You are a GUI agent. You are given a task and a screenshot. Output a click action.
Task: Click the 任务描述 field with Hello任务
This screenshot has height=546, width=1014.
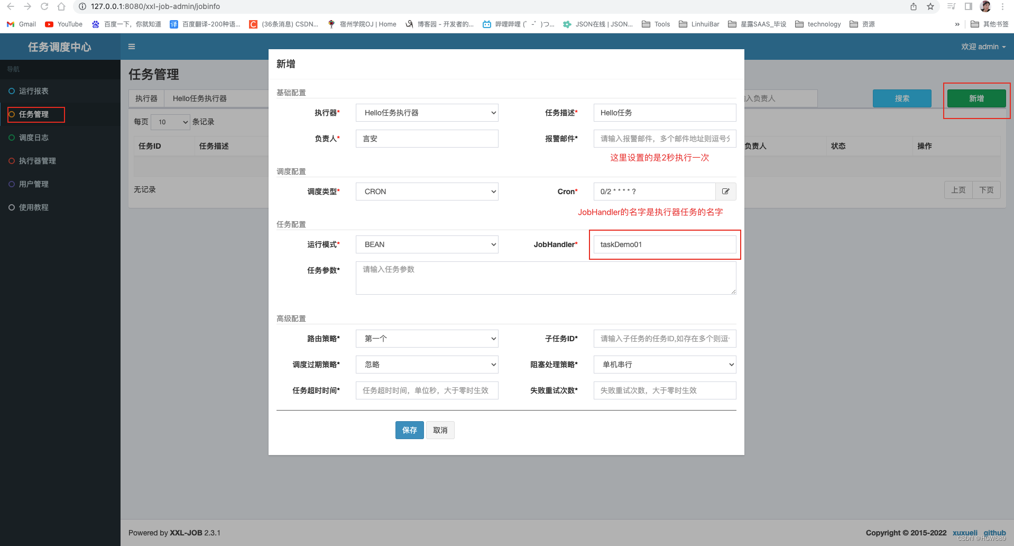[x=665, y=113]
